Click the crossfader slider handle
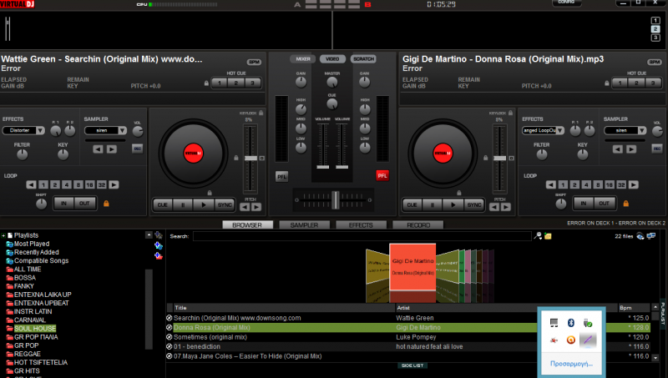668x378 pixels. coord(336,200)
